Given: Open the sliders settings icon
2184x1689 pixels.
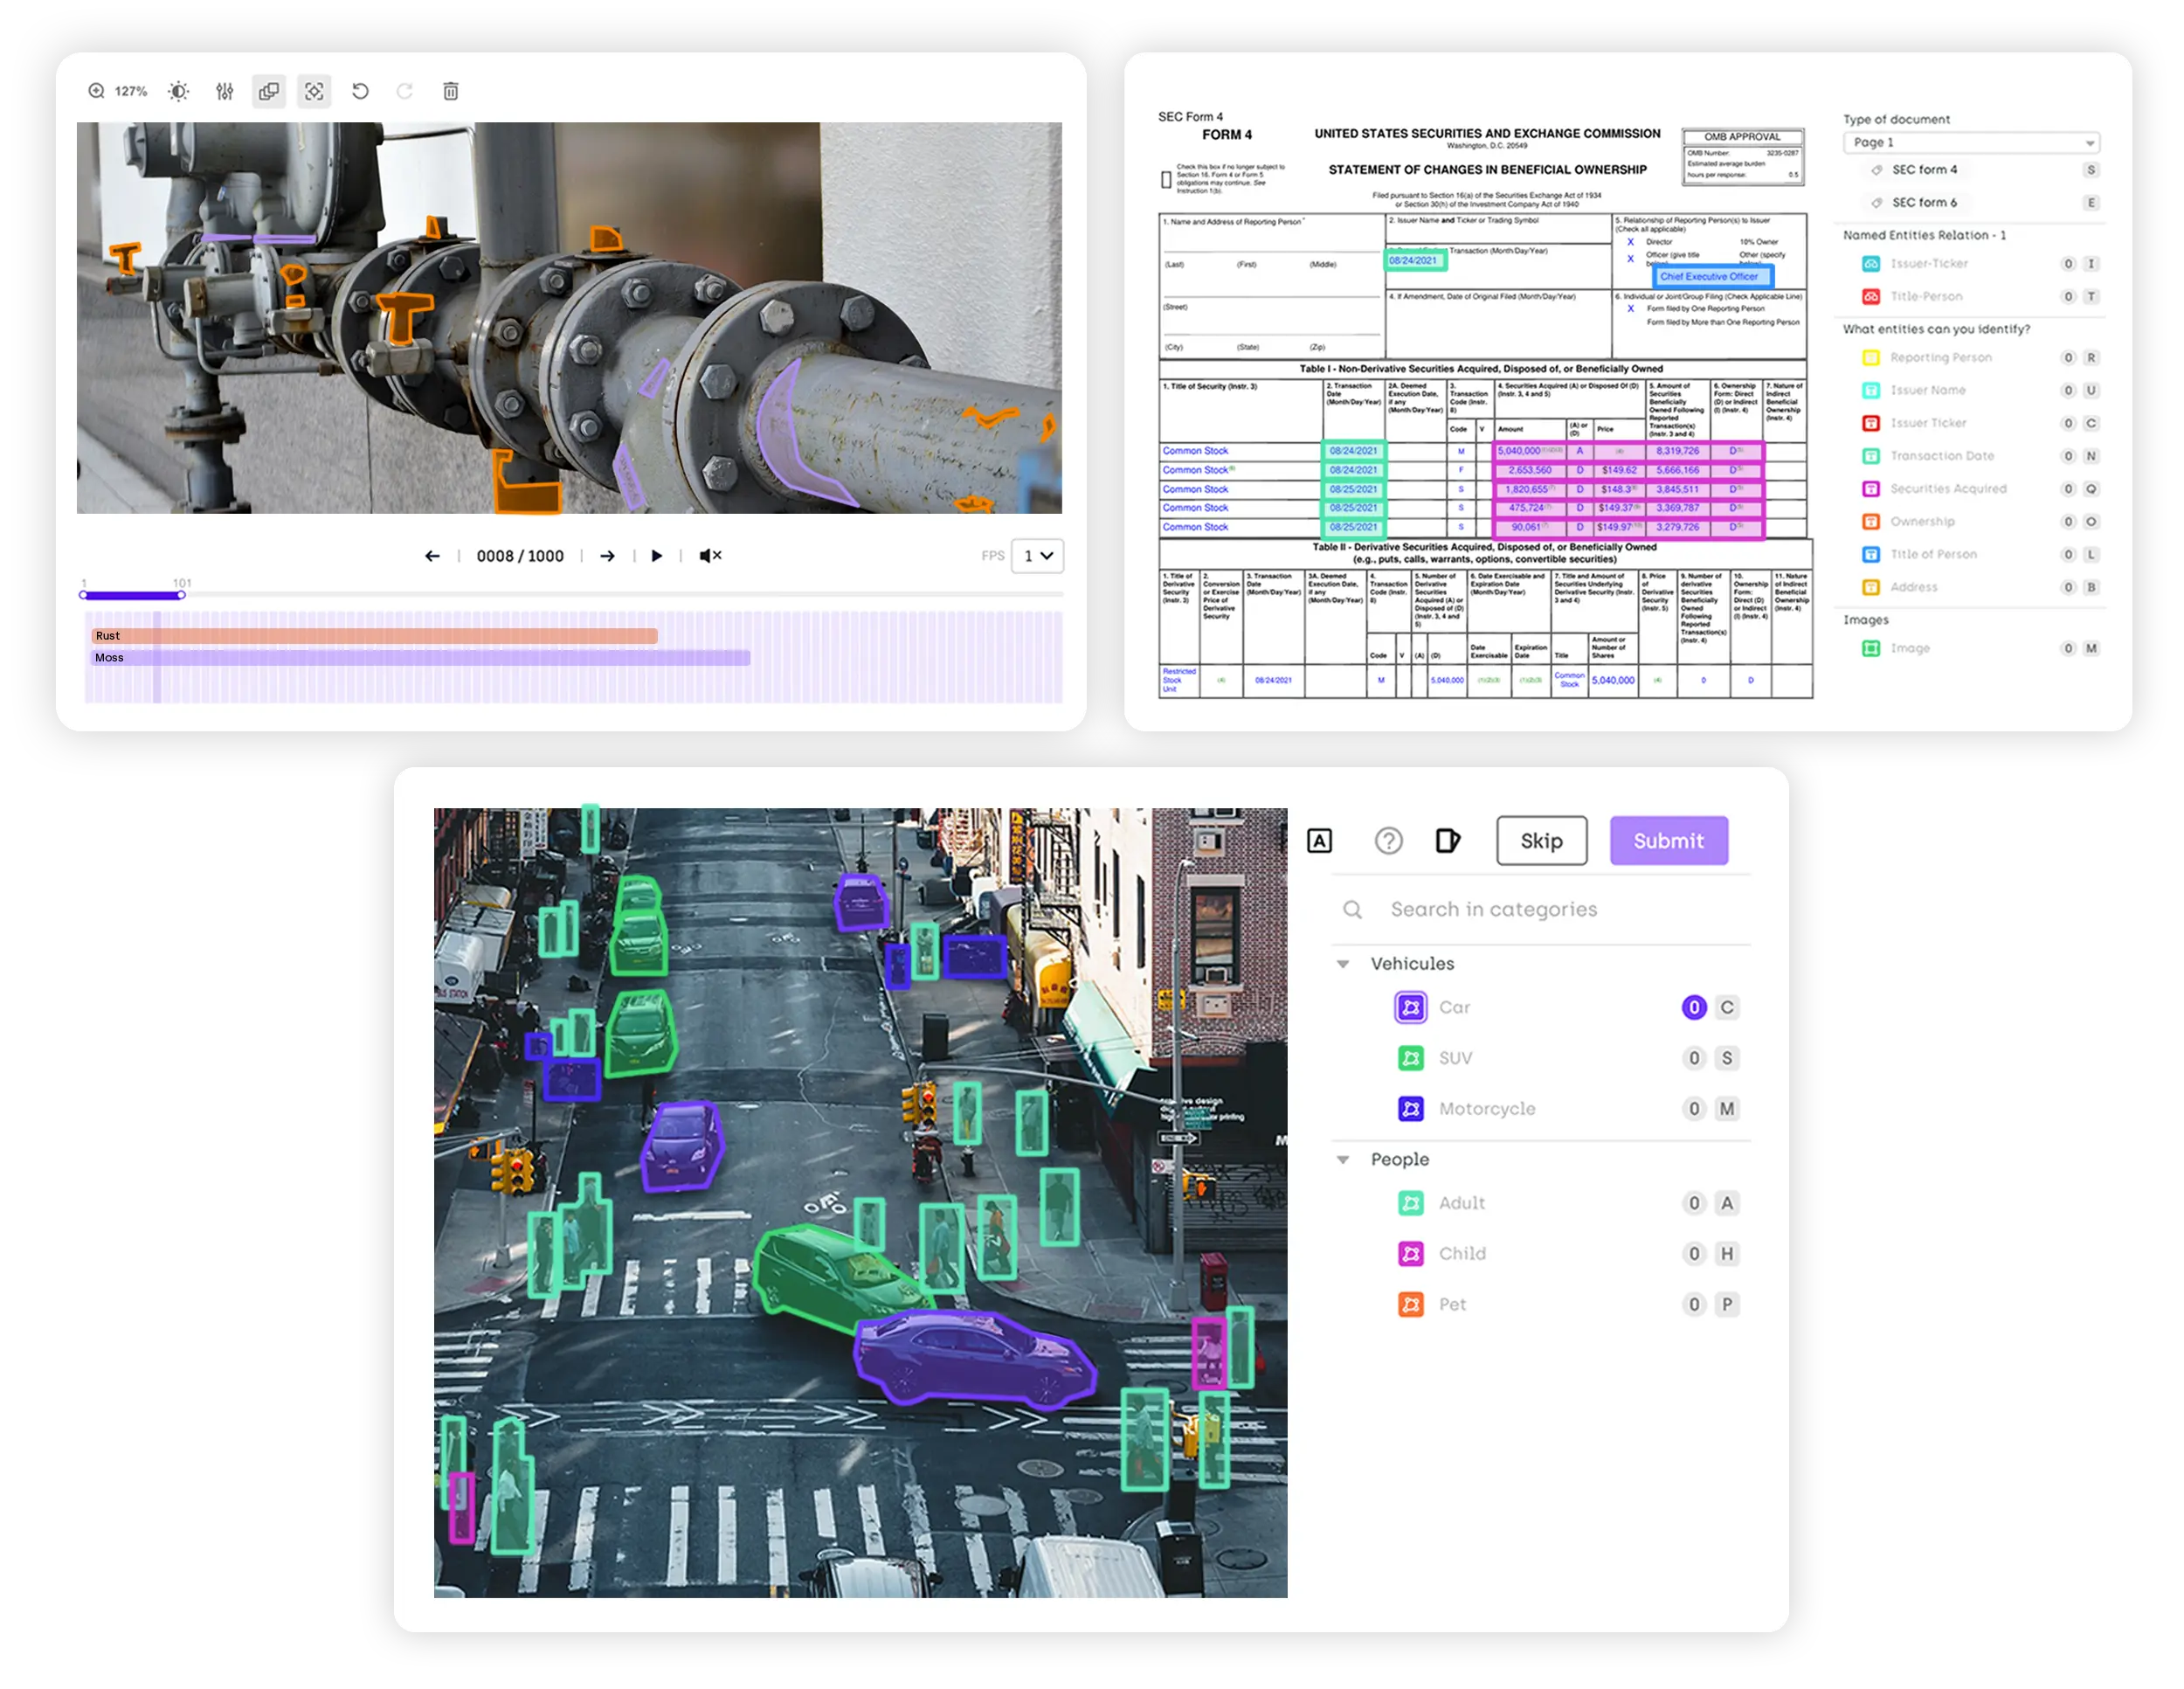Looking at the screenshot, I should 224,91.
